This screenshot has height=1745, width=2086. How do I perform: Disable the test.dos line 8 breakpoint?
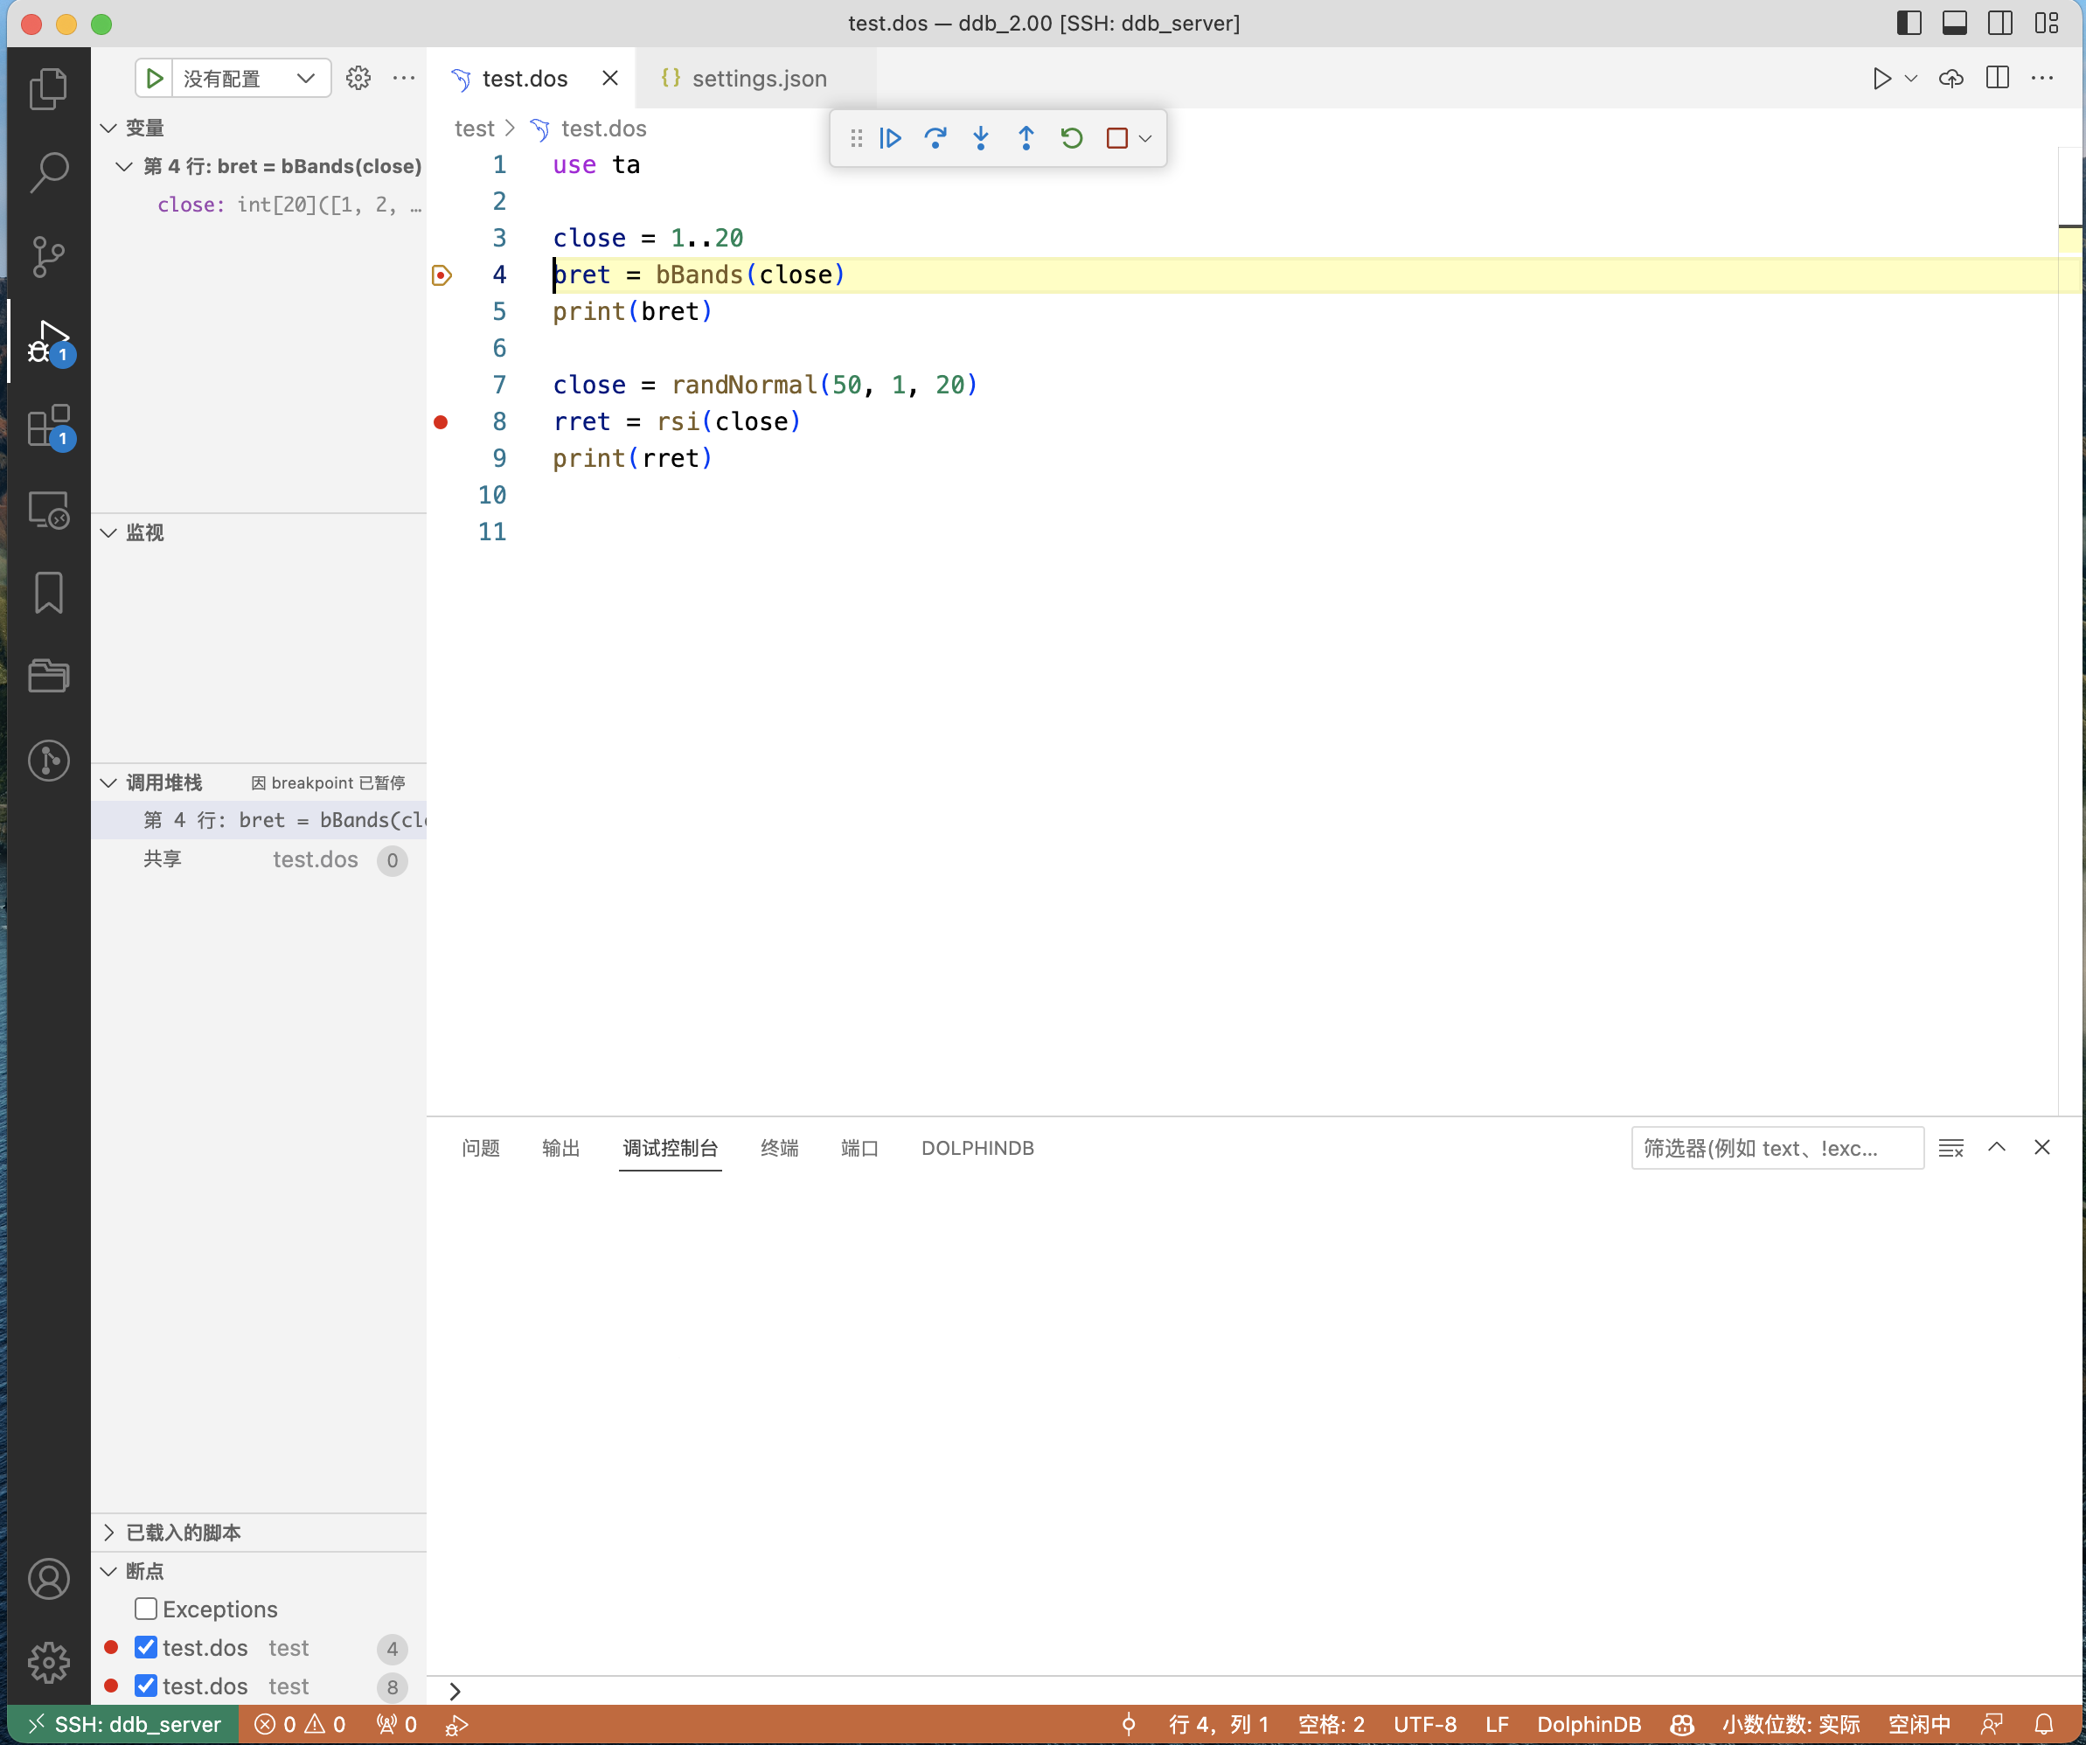(146, 1686)
